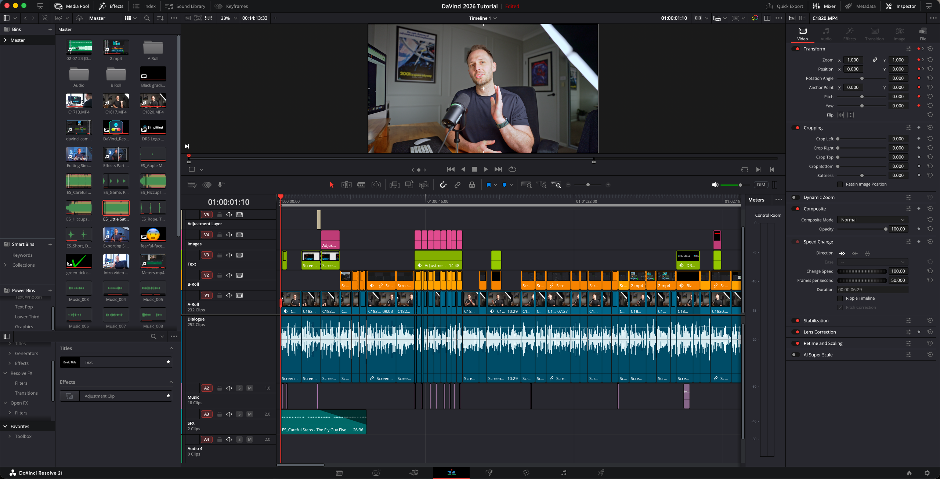Image resolution: width=940 pixels, height=479 pixels.
Task: Mute the A2 Music track
Action: [x=250, y=388]
